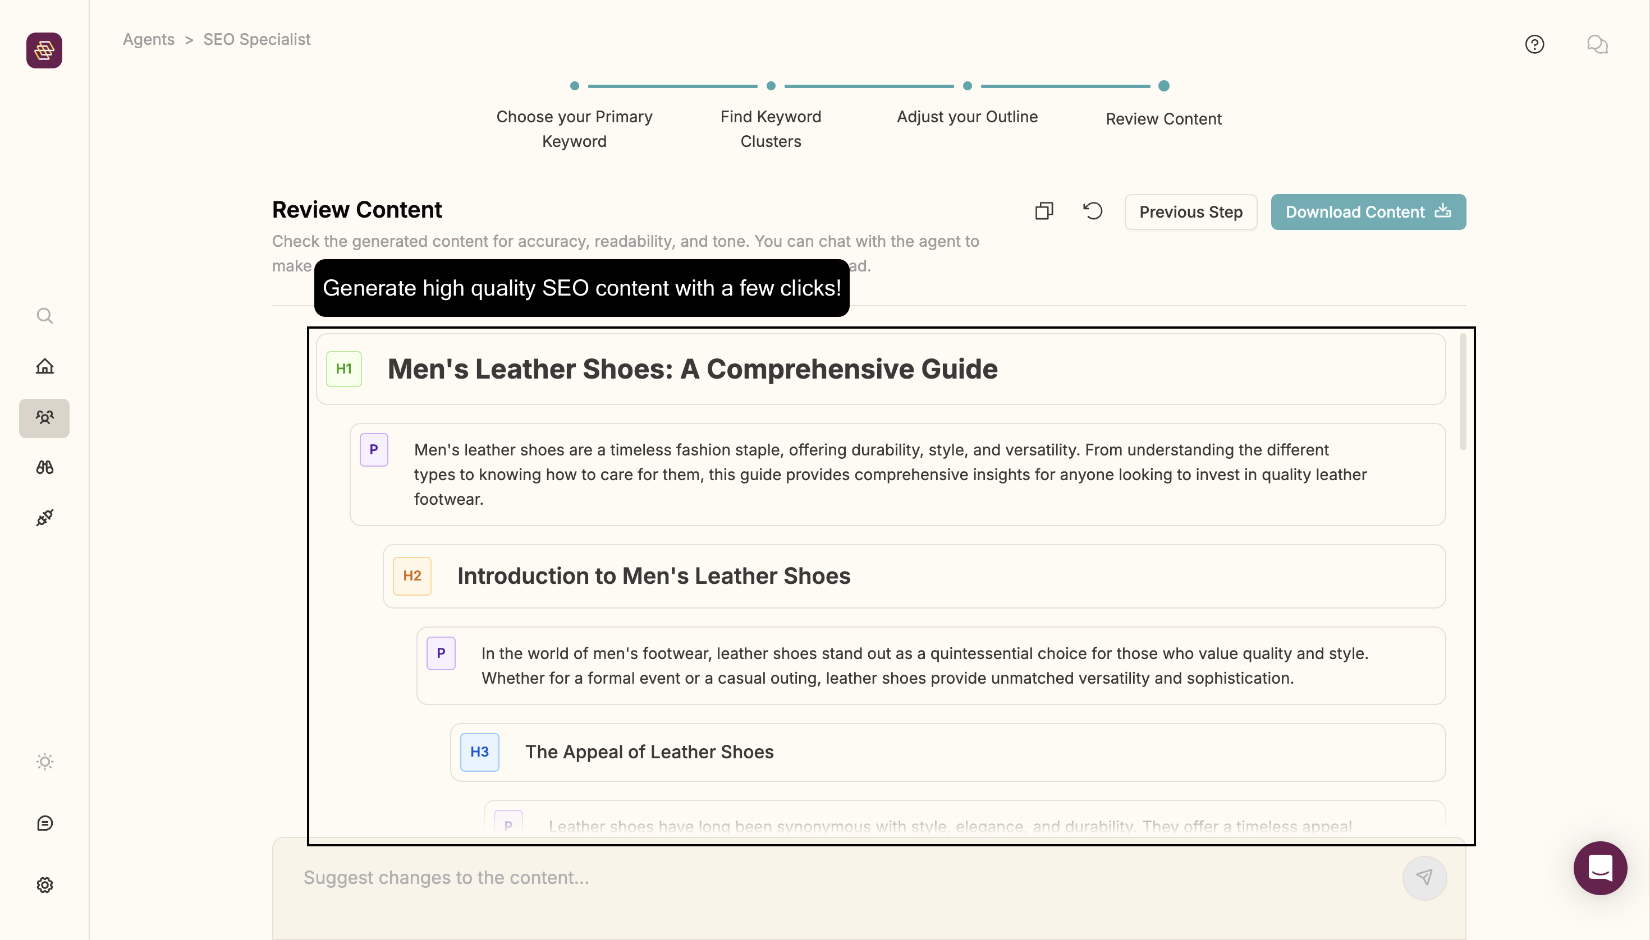
Task: Click the content panel vertical scrollbar
Action: pyautogui.click(x=1463, y=392)
